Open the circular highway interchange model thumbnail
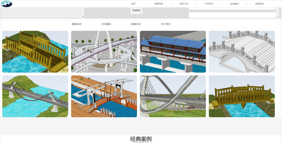282x143 pixels. 104,52
